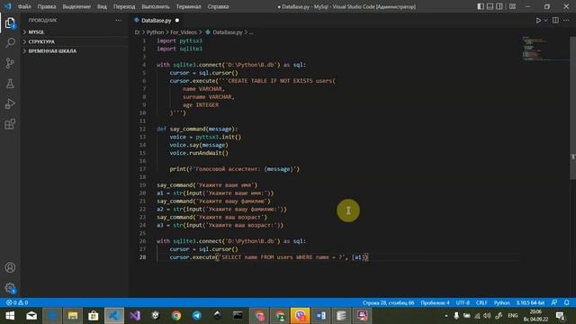This screenshot has width=576, height=324.
Task: Click the feedback icon in status bar
Action: [554, 302]
